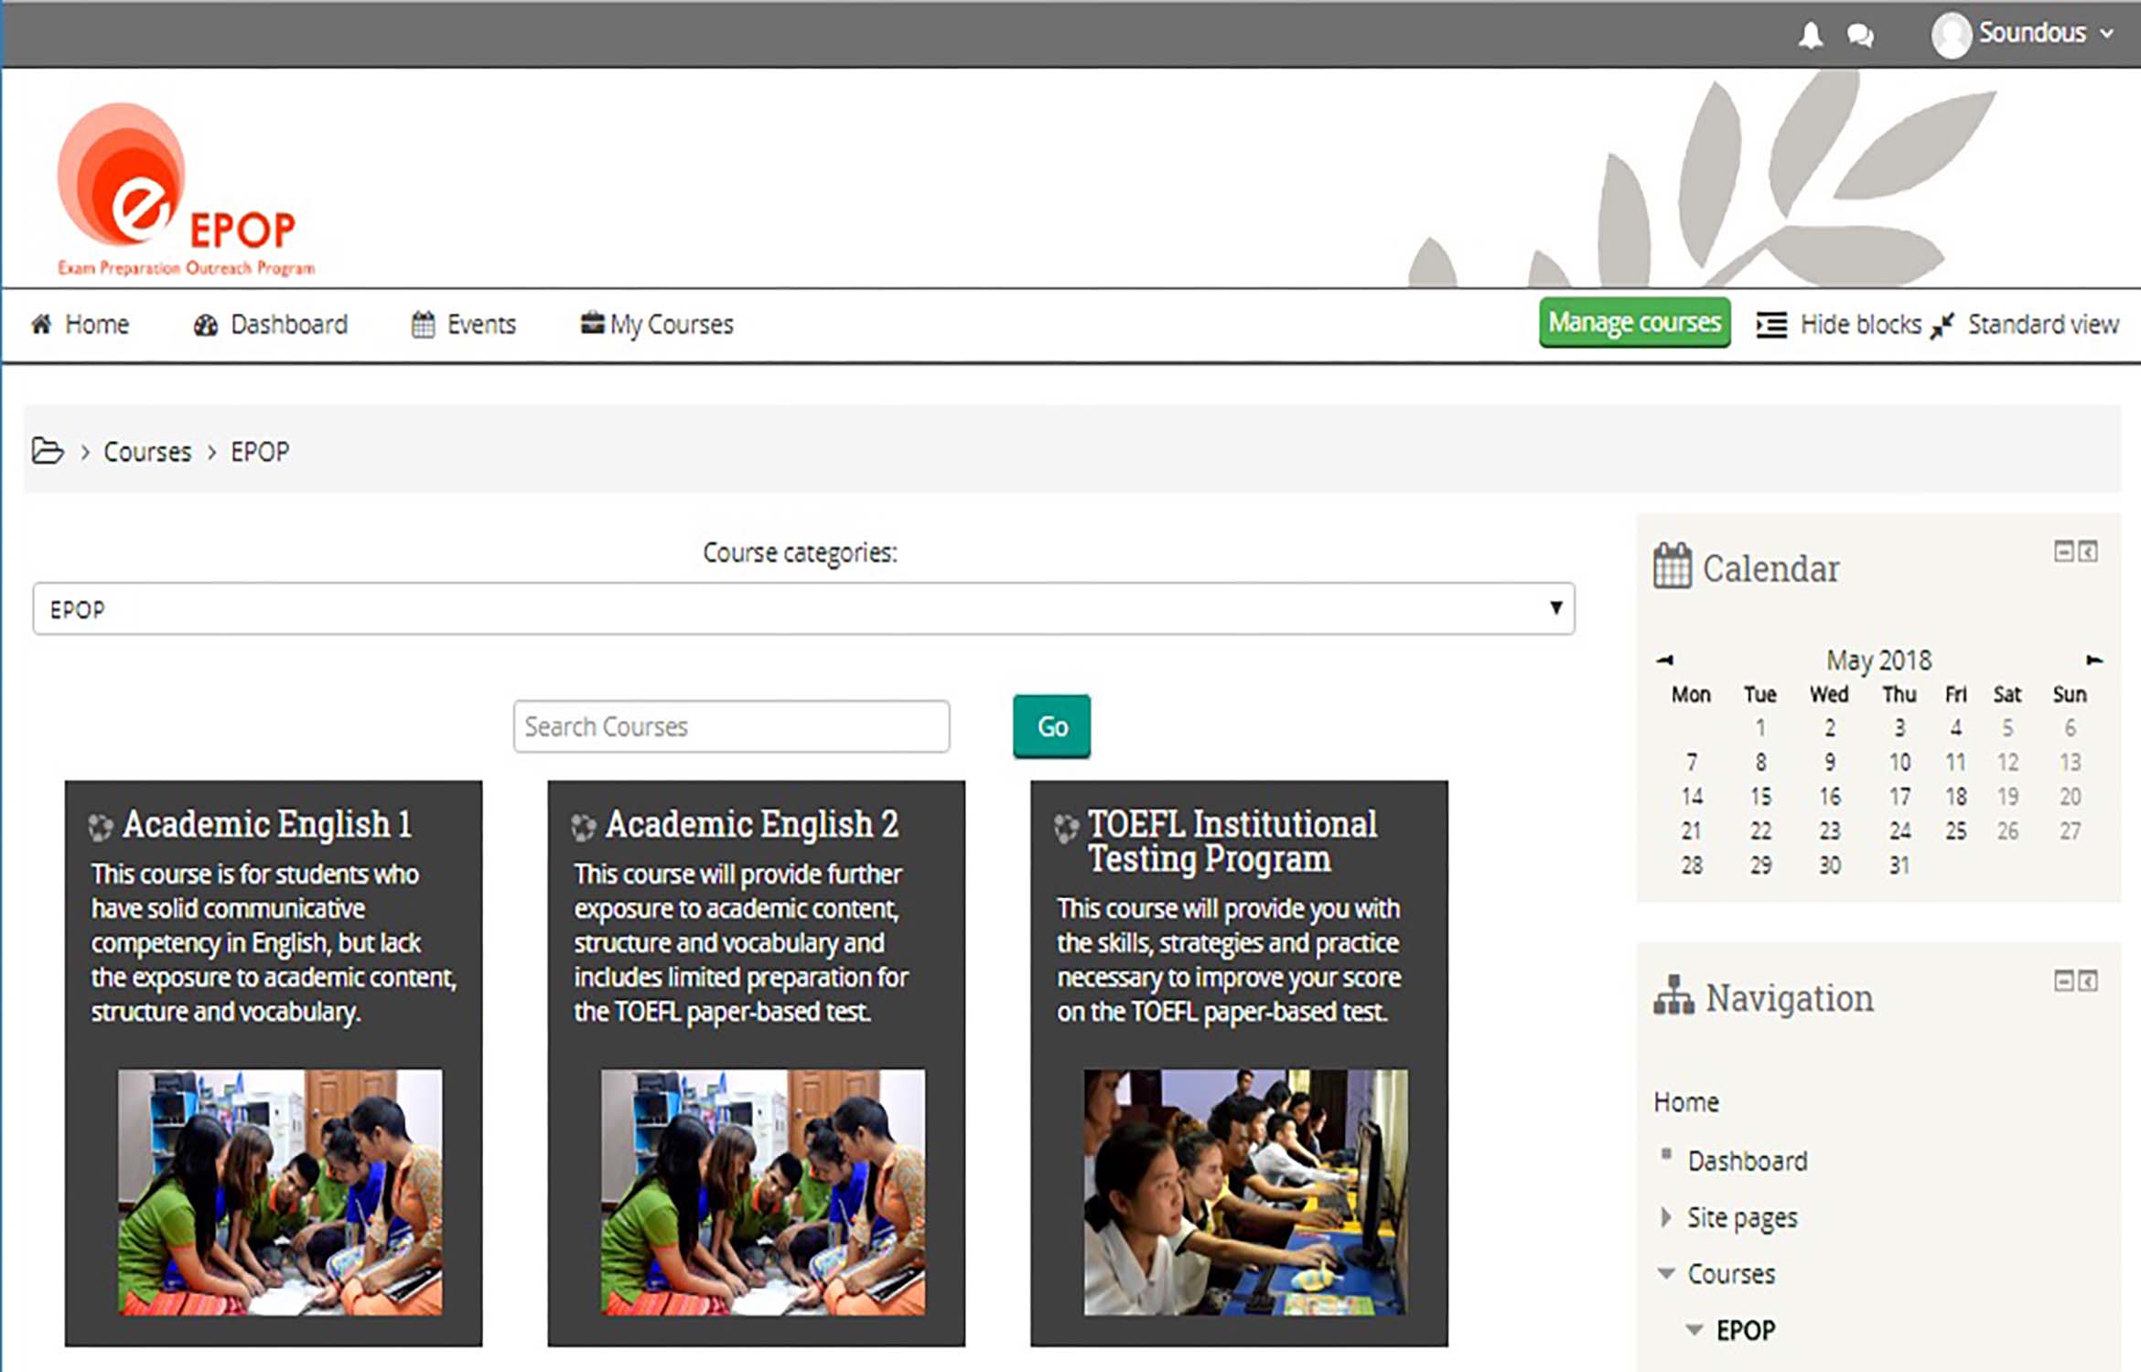Viewport: 2141px width, 1372px height.
Task: Select May 31 in the calendar
Action: tap(1899, 865)
